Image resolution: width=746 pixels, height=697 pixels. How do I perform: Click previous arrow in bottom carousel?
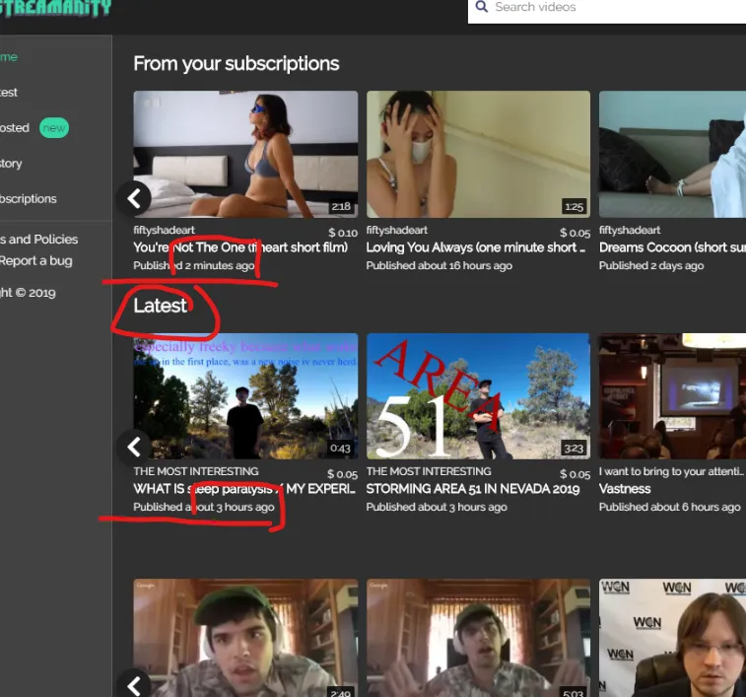(134, 685)
